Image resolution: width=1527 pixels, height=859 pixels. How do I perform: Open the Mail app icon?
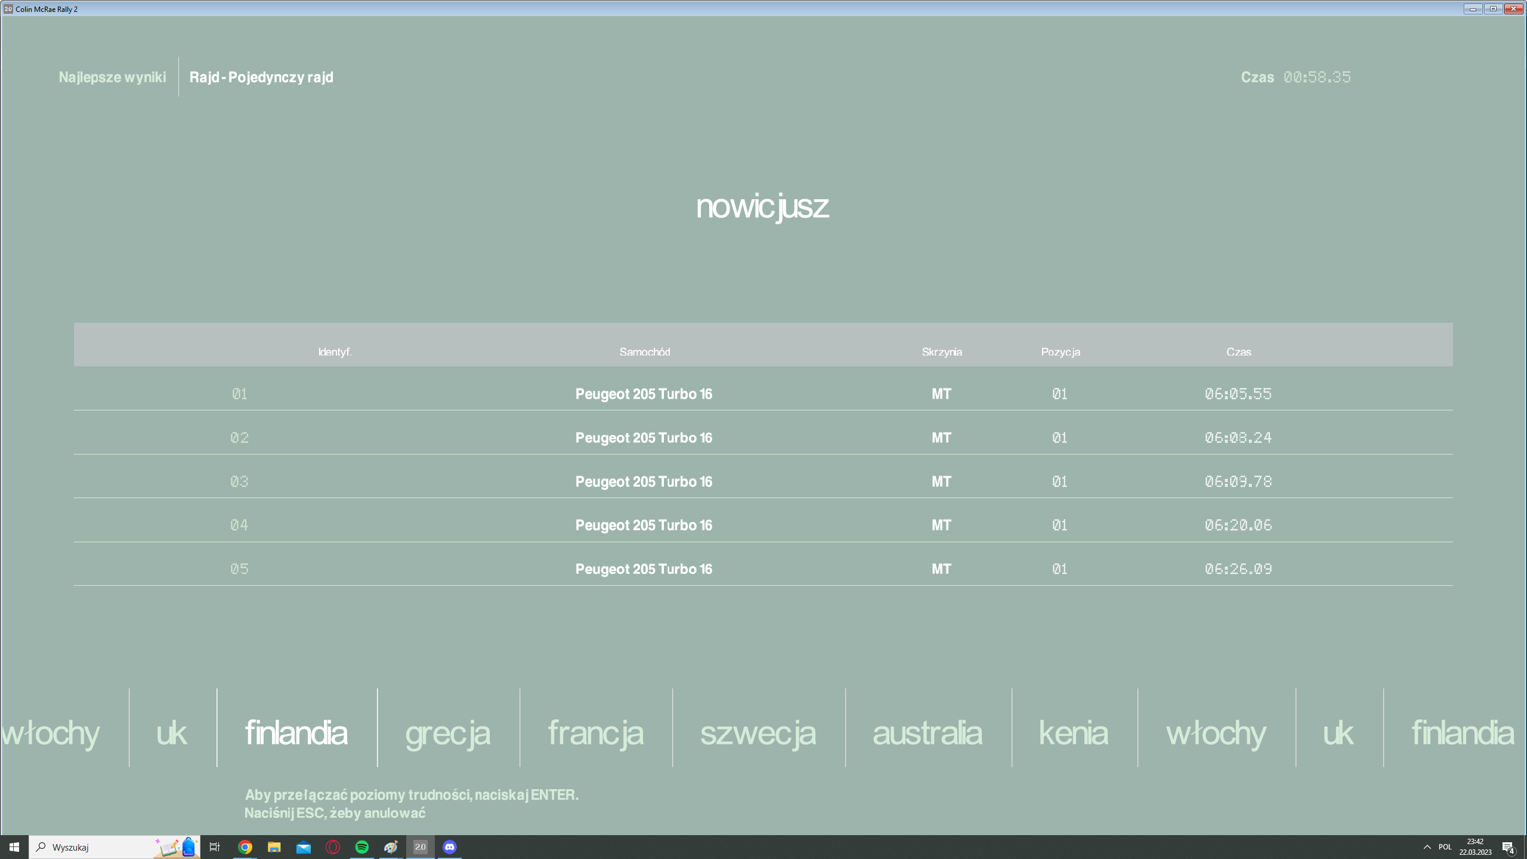click(304, 847)
